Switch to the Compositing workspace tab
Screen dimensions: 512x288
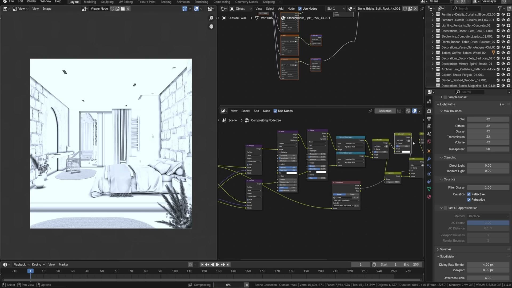pyautogui.click(x=222, y=2)
